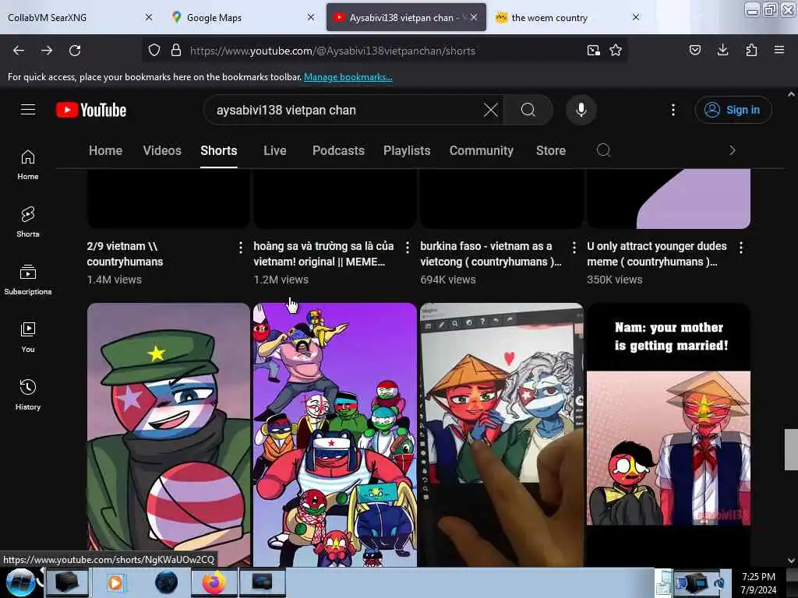
Task: Focus the browser URL address field
Action: click(x=384, y=51)
